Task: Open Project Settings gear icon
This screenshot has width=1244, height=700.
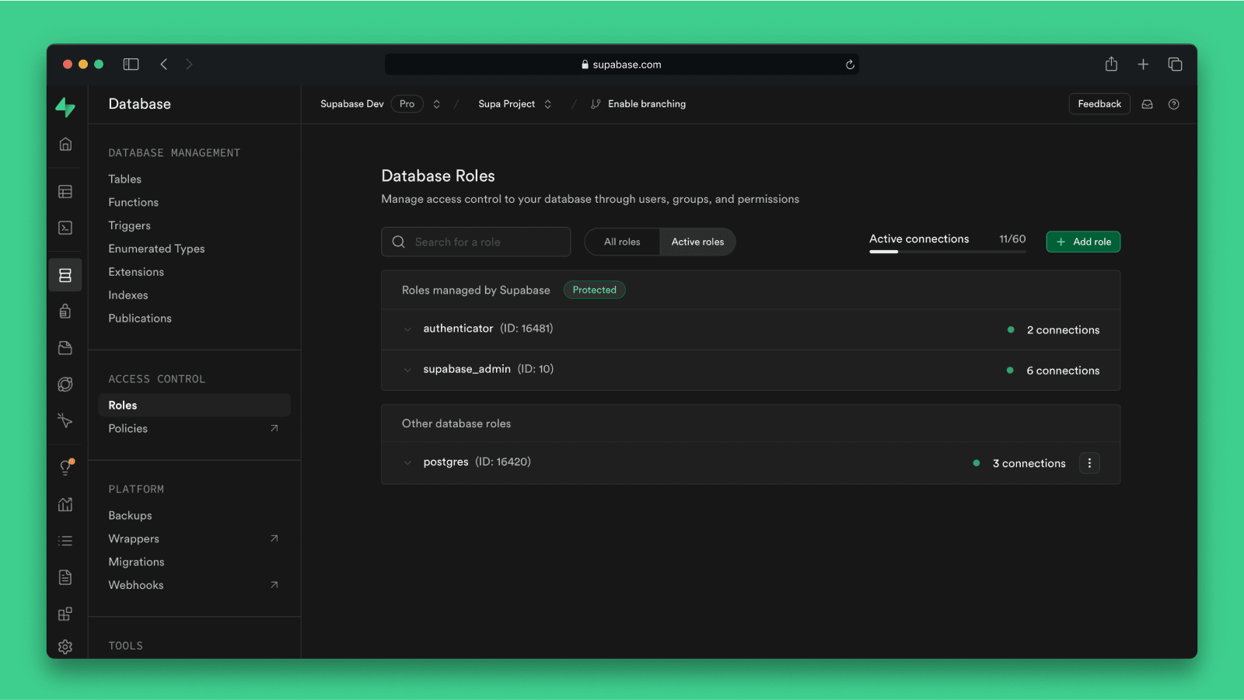Action: pos(65,646)
